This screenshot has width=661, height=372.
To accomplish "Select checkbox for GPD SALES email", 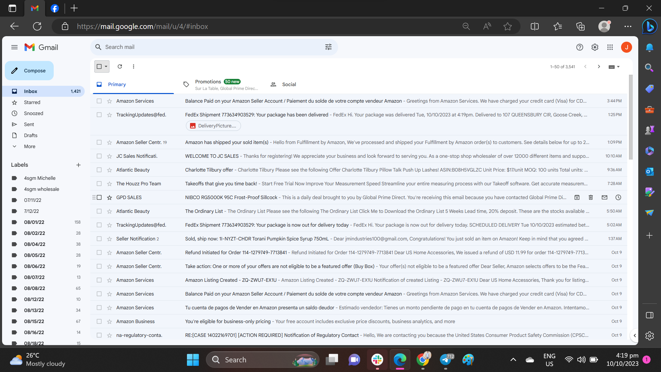I will 99,197.
